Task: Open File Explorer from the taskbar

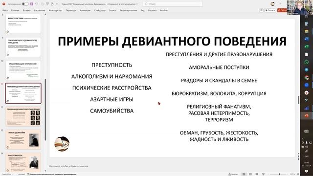Action: click(x=307, y=31)
